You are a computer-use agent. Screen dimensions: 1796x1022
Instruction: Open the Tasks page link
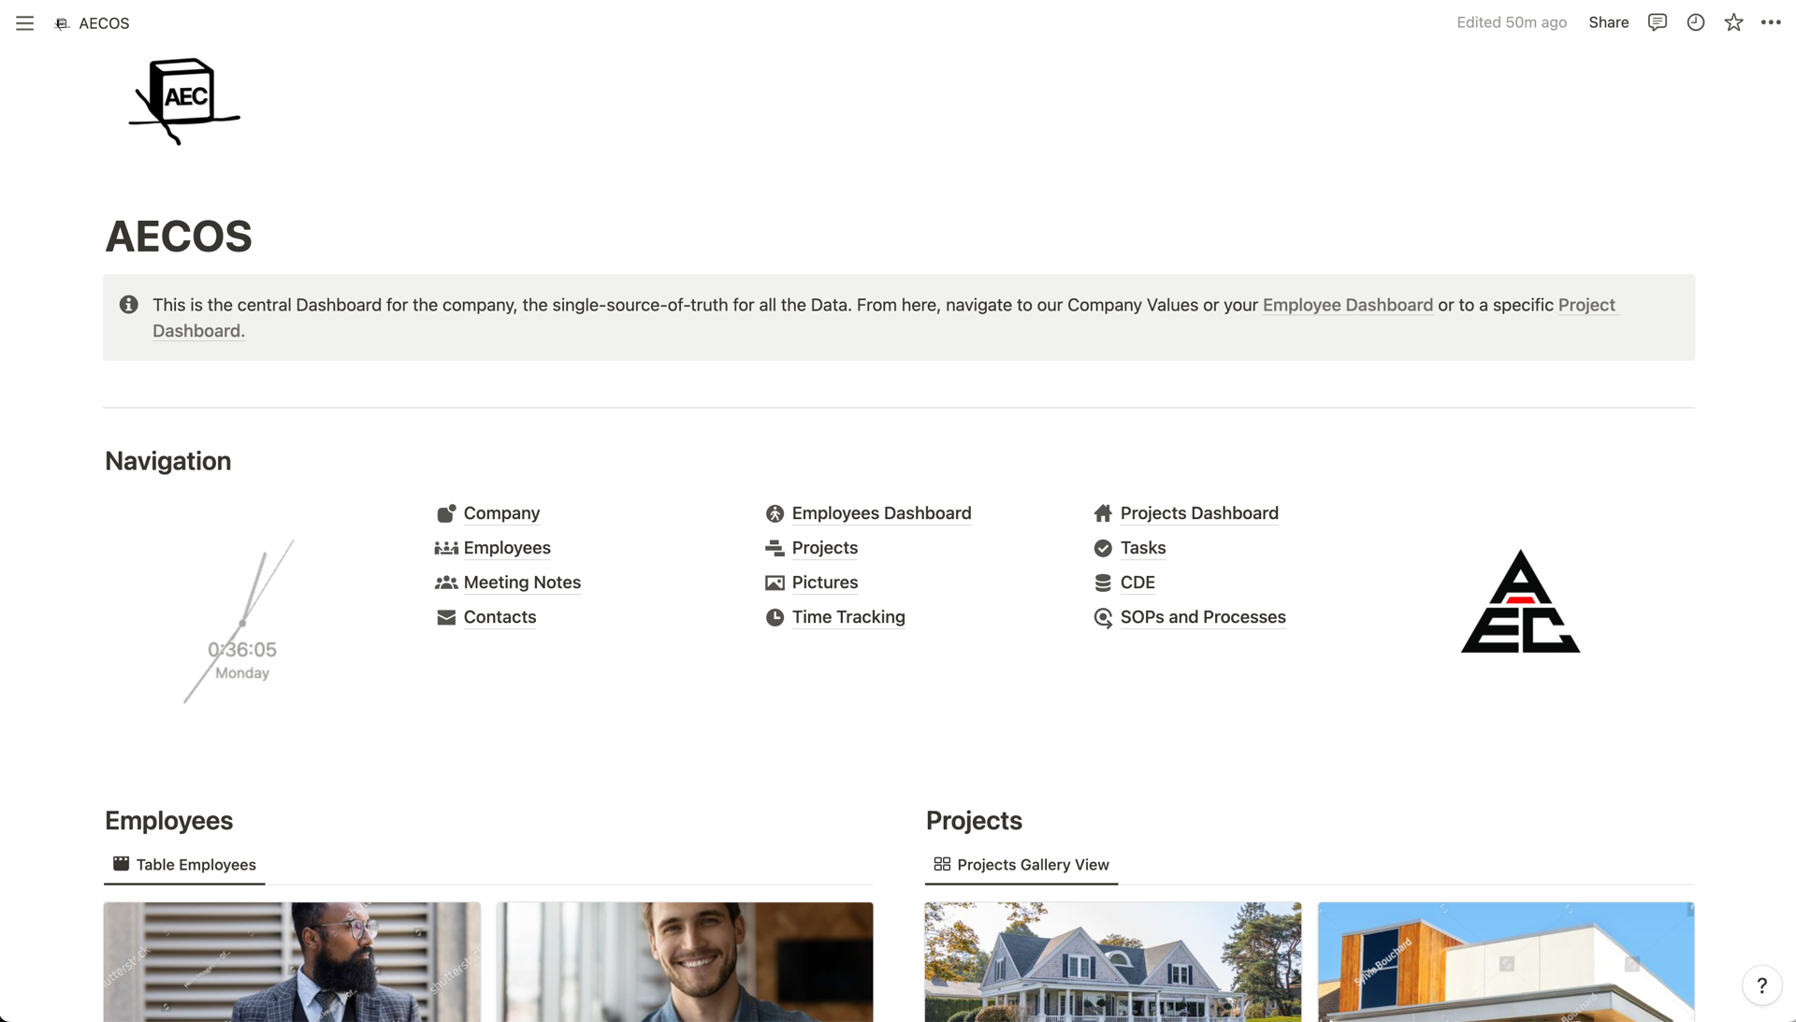pos(1142,548)
